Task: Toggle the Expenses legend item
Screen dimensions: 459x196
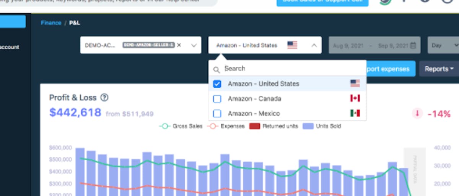Action: point(226,126)
